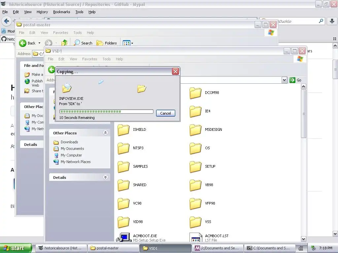This screenshot has height=253, width=338.
Task: Click the Go button beside address bar
Action: coord(295,80)
